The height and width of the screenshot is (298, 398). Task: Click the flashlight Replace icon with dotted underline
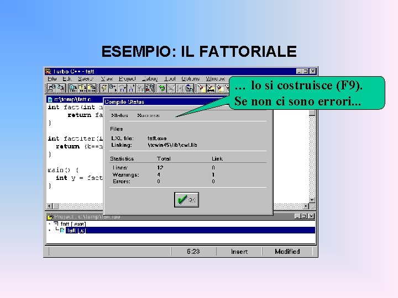click(220, 88)
